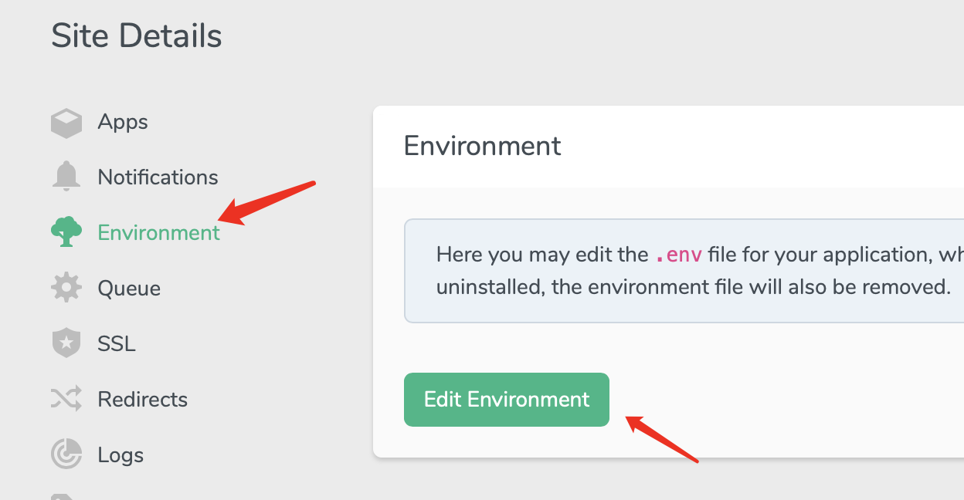Switch to the SSL section label
Screen dimensions: 964x500
[x=117, y=343]
